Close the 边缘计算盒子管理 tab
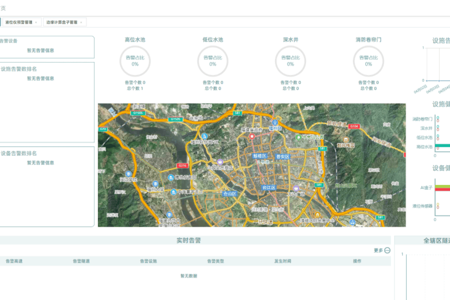This screenshot has height=300, width=450. pos(81,22)
